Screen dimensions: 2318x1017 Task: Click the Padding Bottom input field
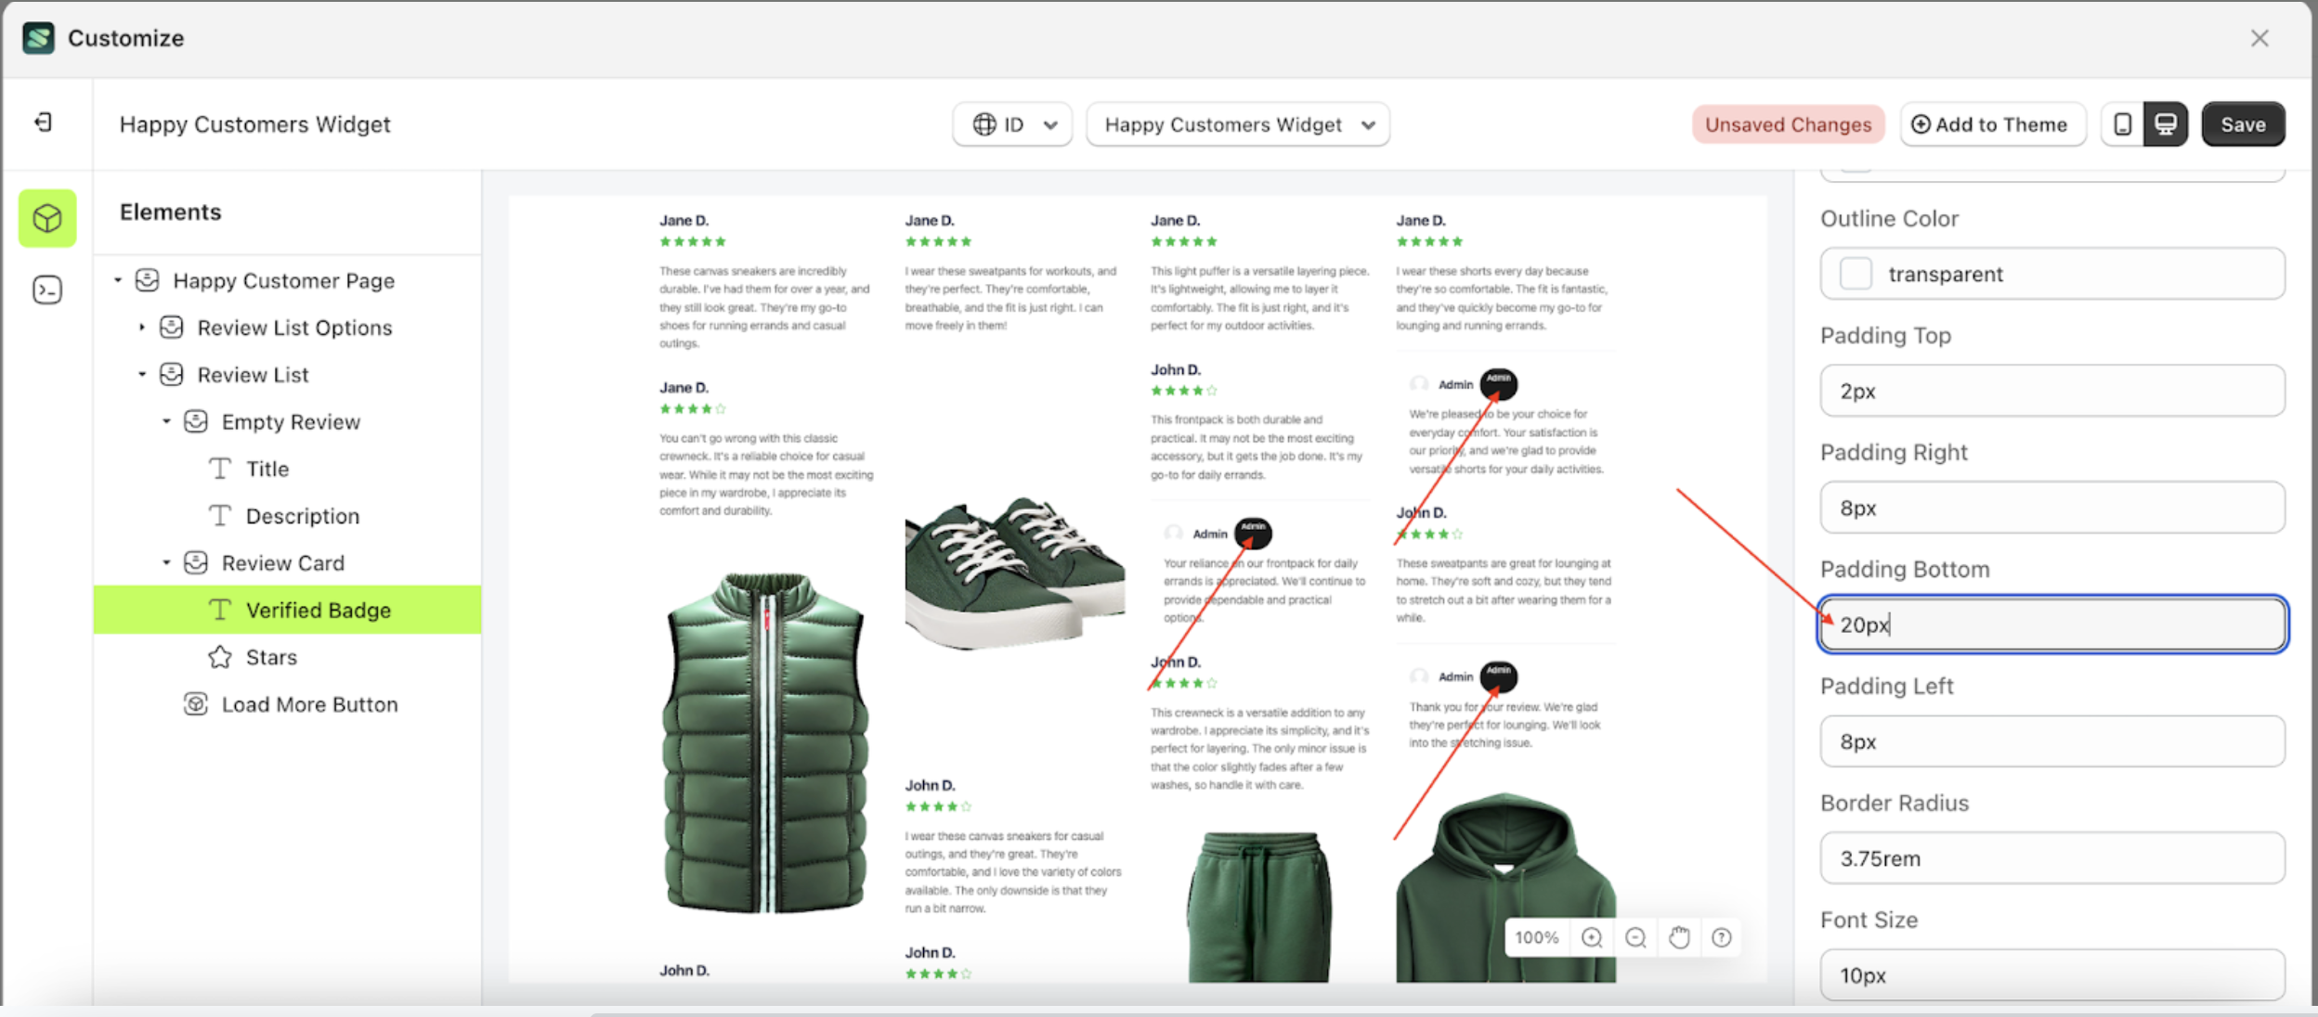(x=2051, y=624)
